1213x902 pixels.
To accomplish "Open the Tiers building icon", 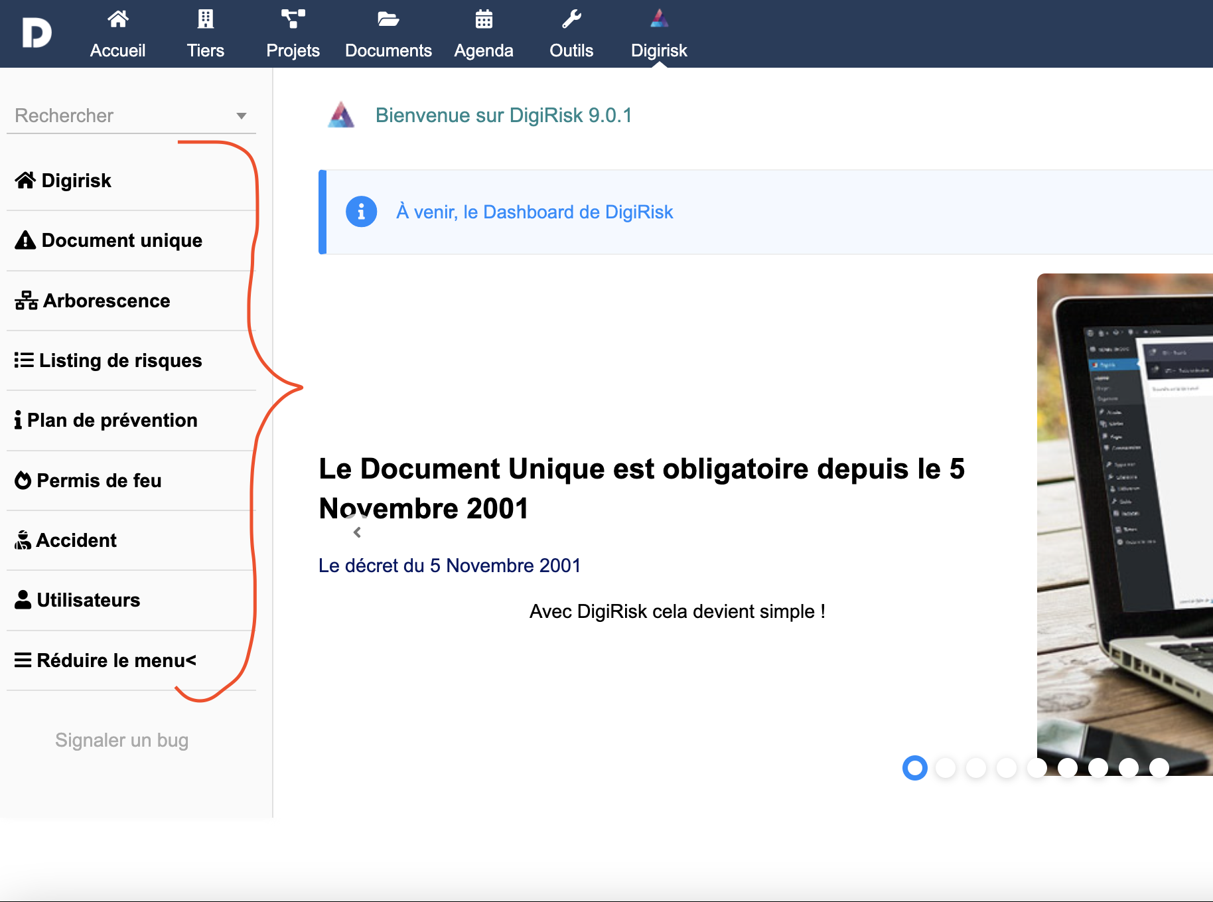I will tap(206, 19).
